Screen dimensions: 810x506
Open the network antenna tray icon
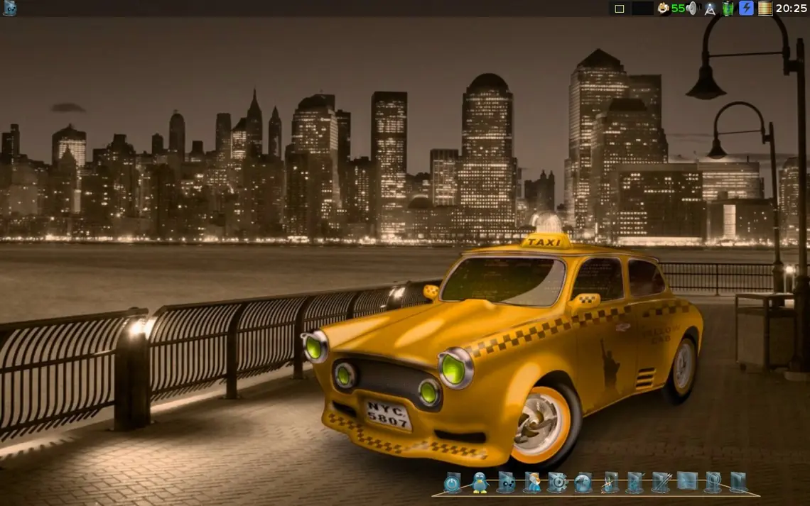click(710, 9)
